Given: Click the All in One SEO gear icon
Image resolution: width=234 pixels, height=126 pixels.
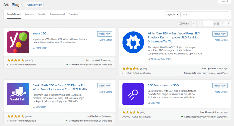Looking at the screenshot, I should [133, 42].
